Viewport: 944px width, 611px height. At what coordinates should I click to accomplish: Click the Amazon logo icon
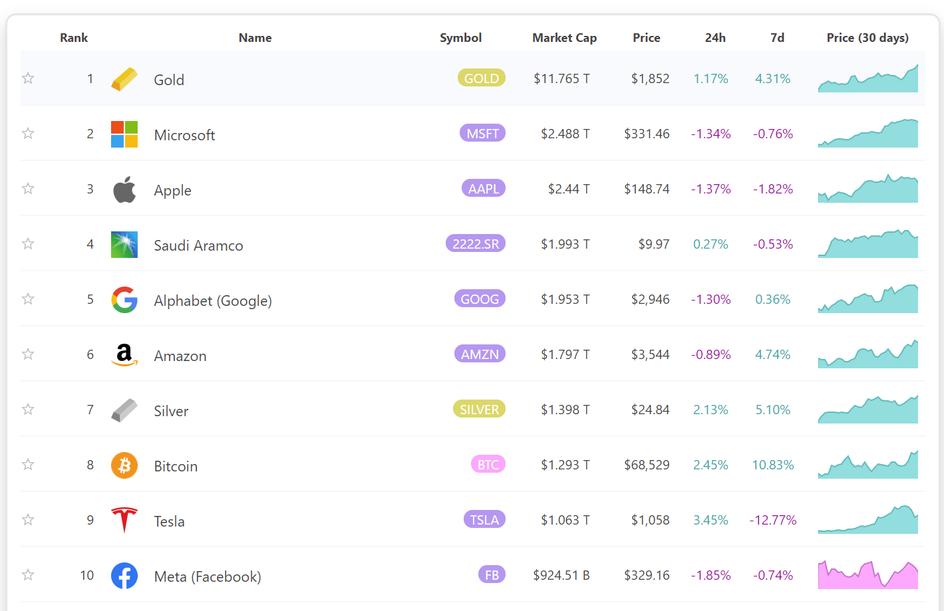124,355
